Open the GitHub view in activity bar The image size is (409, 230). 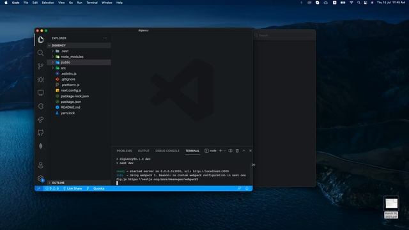click(41, 133)
